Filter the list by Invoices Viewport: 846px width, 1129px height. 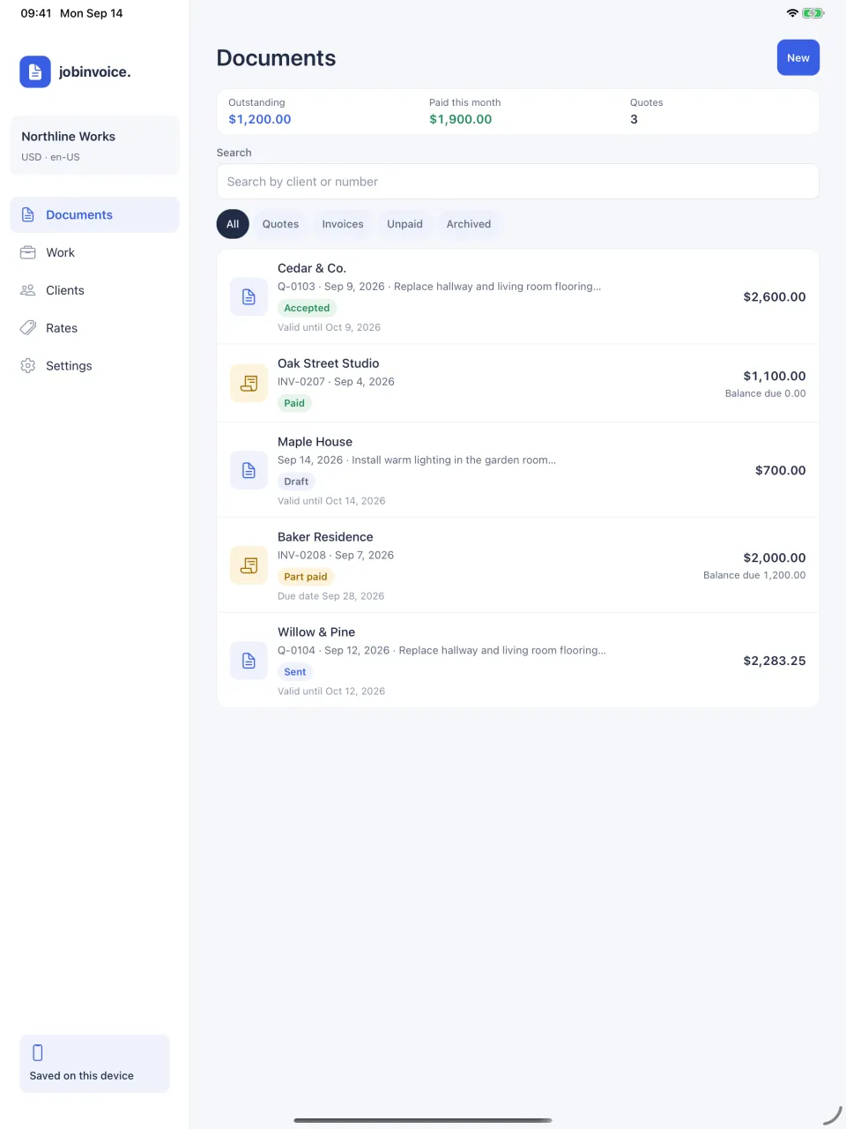tap(343, 224)
